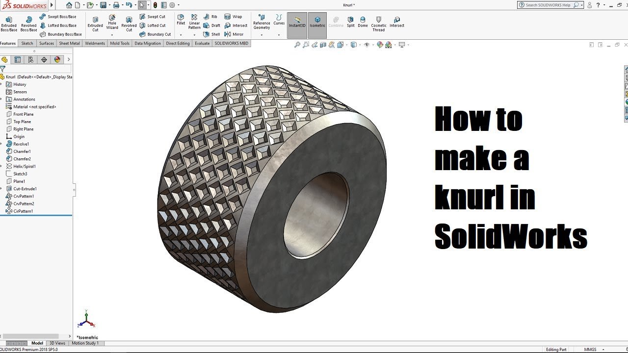Toggle Instant3D mode off
628x353 pixels.
point(297,22)
